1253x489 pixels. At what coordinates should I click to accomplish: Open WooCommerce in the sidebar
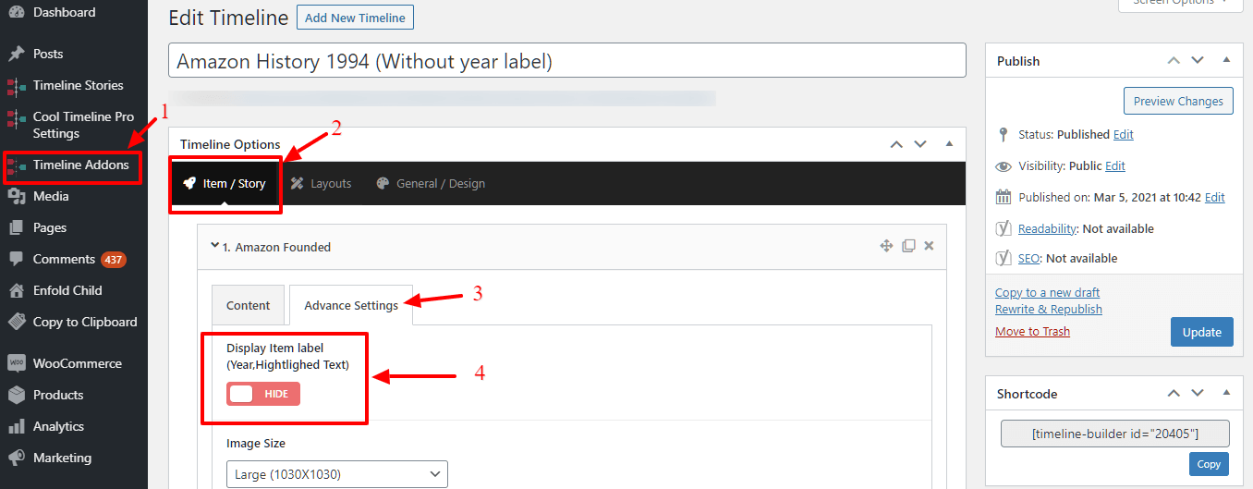pos(77,363)
